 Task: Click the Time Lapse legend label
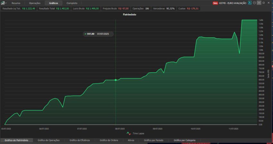coord(138,133)
